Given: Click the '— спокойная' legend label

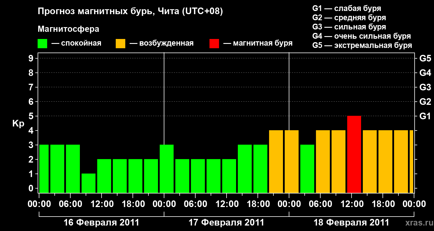Looking at the screenshot, I should point(76,44).
